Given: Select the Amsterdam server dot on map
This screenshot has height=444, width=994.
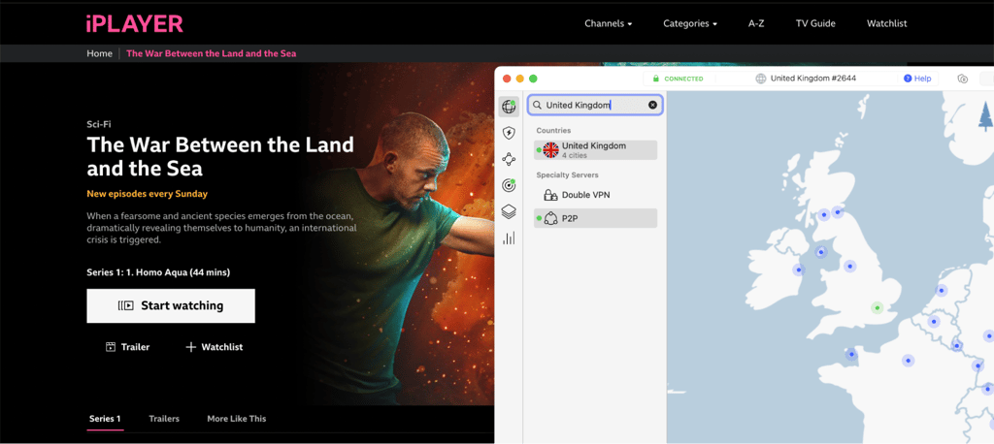Looking at the screenshot, I should 941,291.
